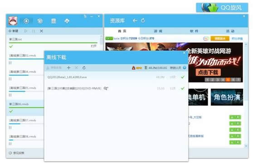Select the highlighted banner slide 5
253x165 pixels.
pyautogui.click(x=228, y=80)
